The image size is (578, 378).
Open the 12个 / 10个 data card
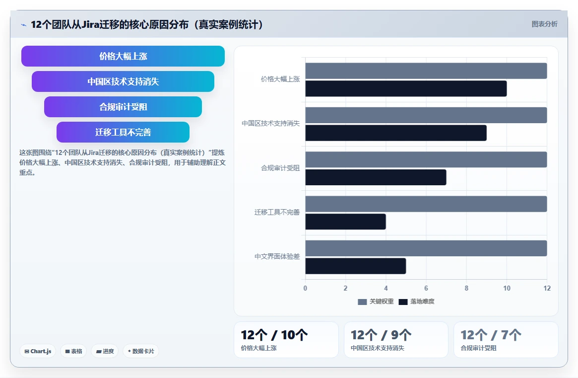(x=286, y=340)
